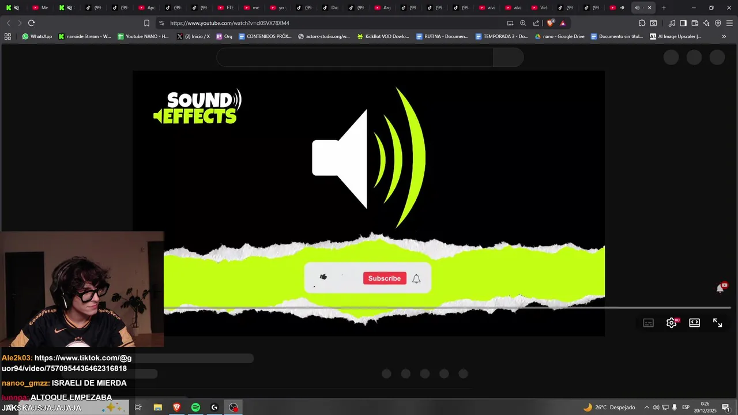738x415 pixels.
Task: Bookmark this page with the bookmark icon
Action: click(x=146, y=23)
